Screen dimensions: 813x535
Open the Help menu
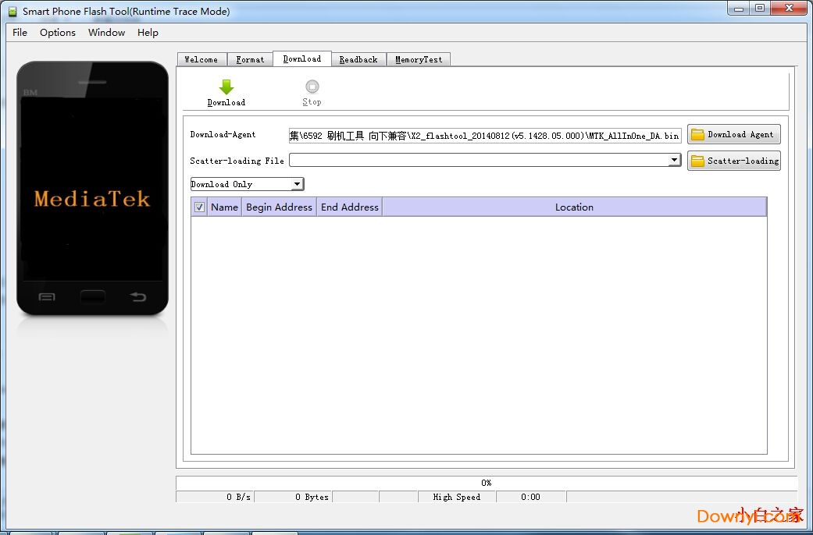[x=148, y=33]
